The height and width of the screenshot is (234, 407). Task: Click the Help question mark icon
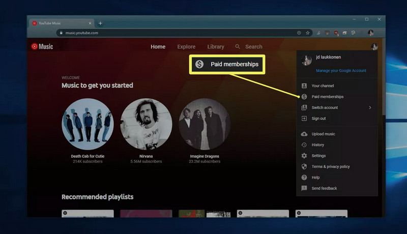[304, 178]
